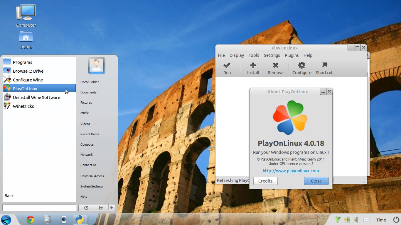
Task: Click the Time clock in the panel
Action: (381, 220)
